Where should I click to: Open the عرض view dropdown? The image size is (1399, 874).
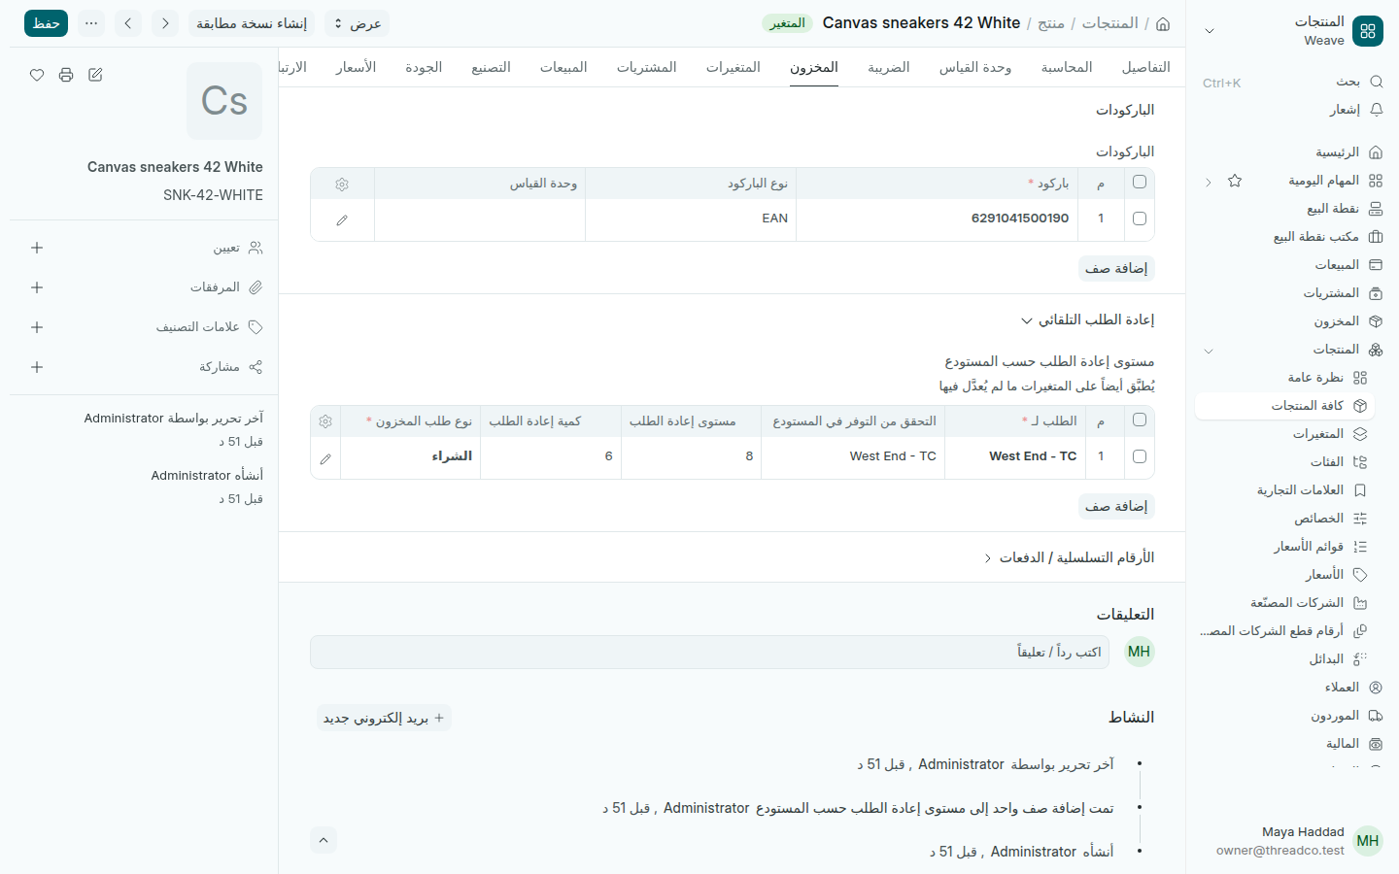coord(357,23)
